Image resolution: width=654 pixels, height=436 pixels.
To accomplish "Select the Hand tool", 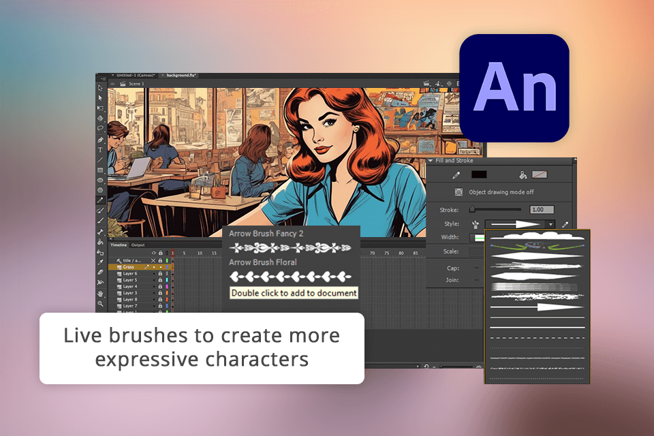I will [x=100, y=294].
